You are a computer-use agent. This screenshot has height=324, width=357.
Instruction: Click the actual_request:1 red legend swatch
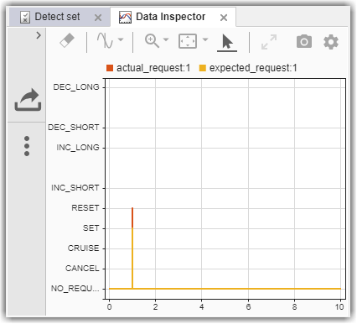click(110, 68)
